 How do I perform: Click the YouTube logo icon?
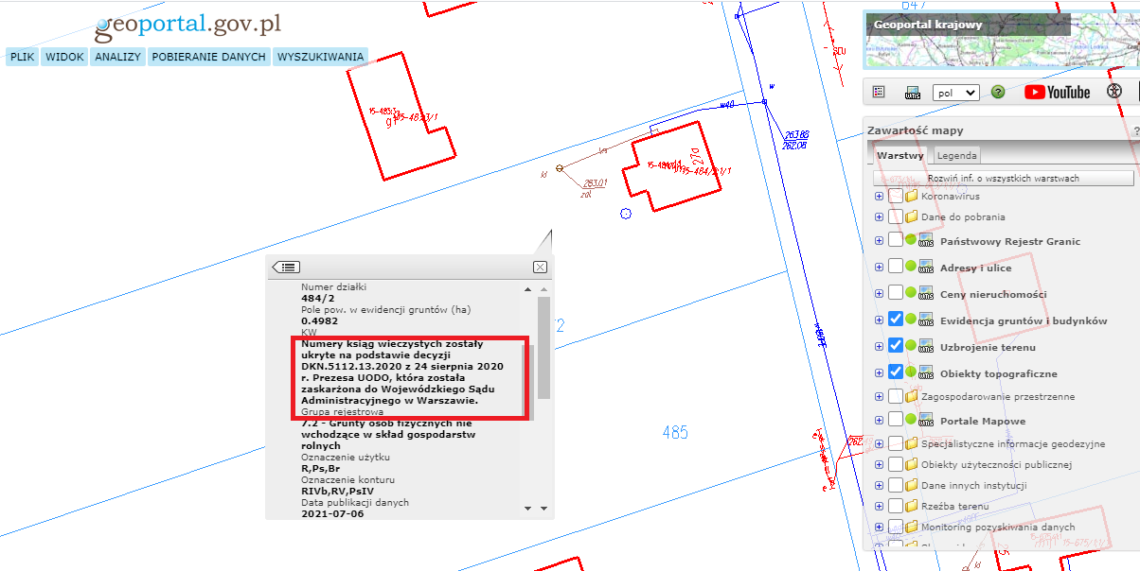pos(1057,92)
